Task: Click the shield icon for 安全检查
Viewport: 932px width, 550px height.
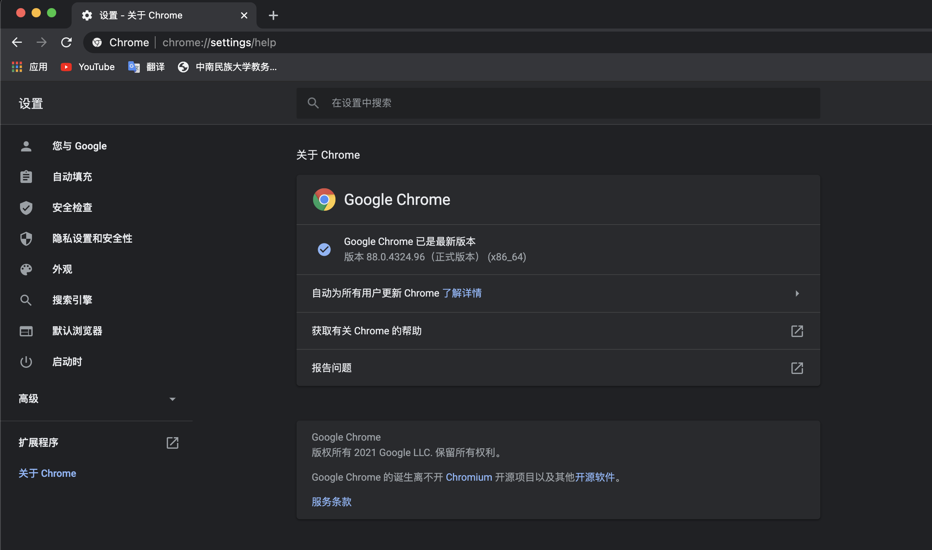Action: pyautogui.click(x=26, y=208)
